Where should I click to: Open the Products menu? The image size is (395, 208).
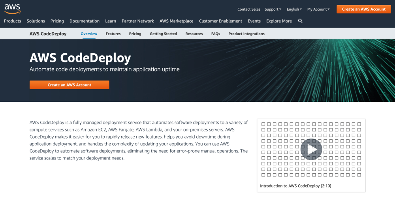[12, 21]
